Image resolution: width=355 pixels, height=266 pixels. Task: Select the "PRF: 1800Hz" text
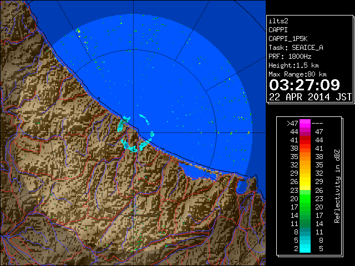coord(290,57)
